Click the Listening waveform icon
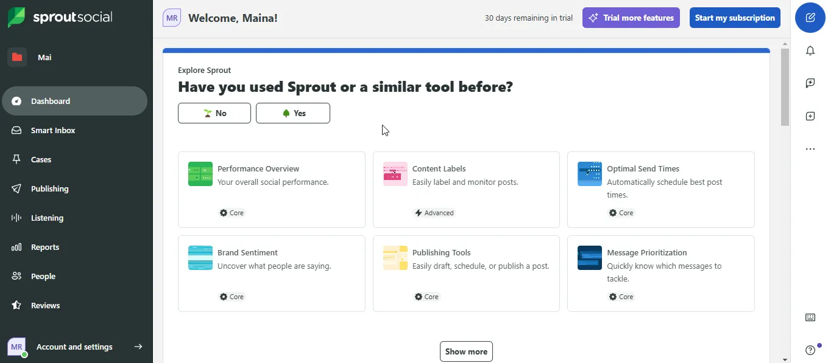This screenshot has width=828, height=363. pyautogui.click(x=17, y=218)
